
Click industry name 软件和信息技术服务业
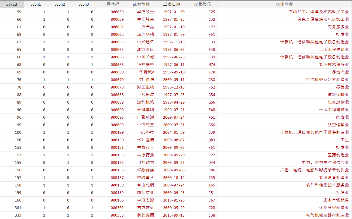coord(327,185)
